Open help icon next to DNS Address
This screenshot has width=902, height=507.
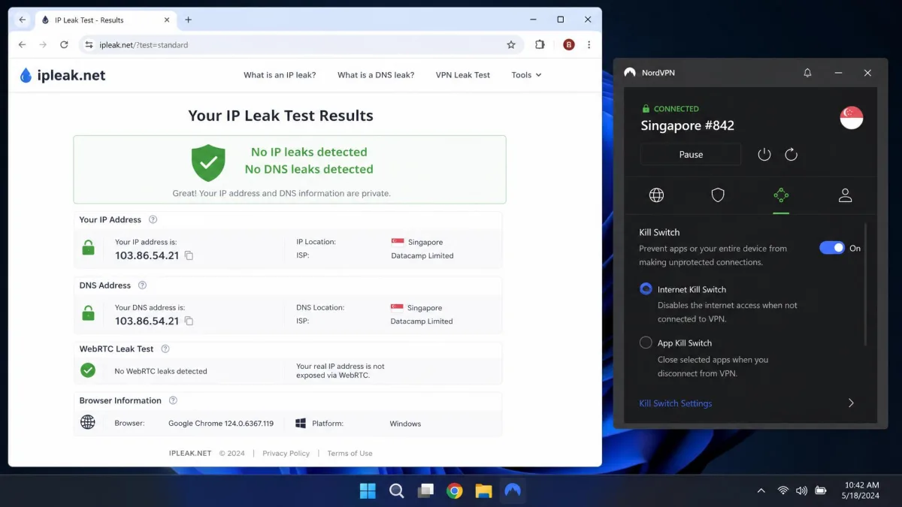click(142, 285)
